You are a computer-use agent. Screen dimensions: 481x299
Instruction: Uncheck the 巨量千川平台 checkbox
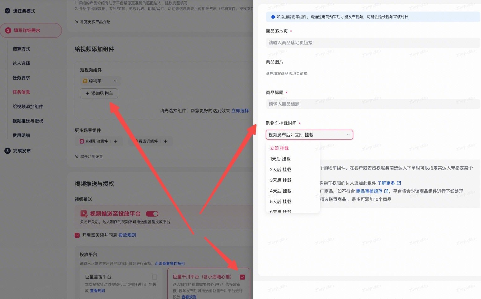click(242, 277)
